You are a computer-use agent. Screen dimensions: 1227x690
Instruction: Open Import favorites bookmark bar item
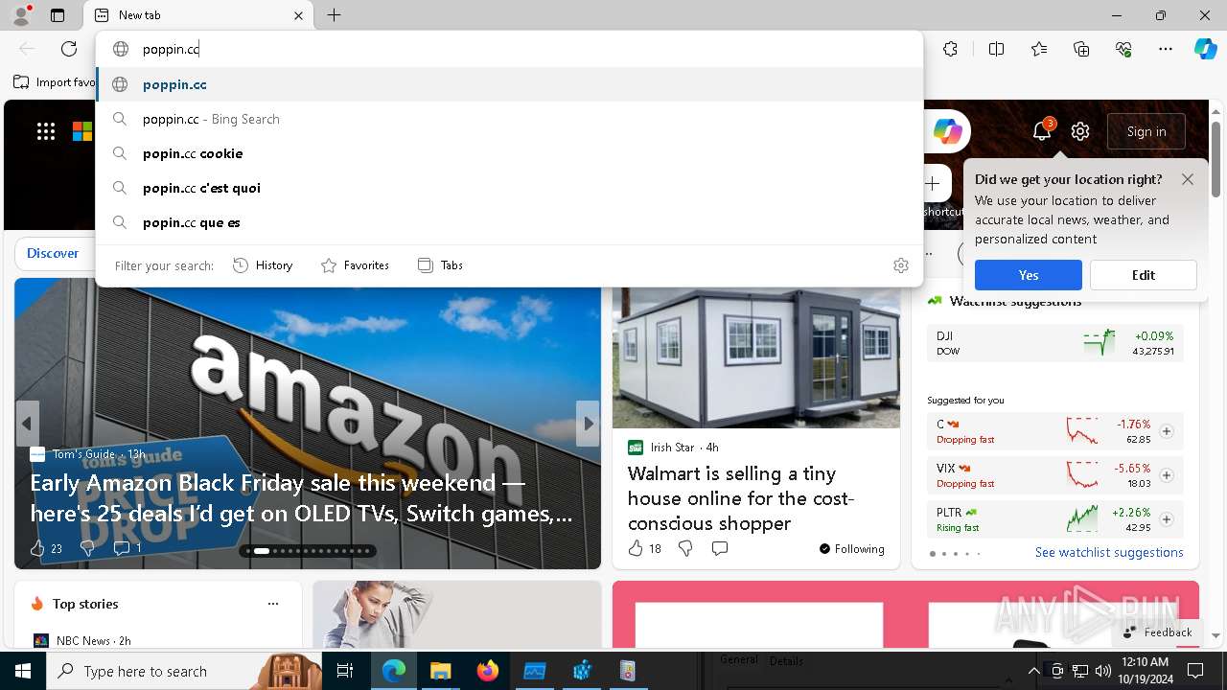(55, 82)
